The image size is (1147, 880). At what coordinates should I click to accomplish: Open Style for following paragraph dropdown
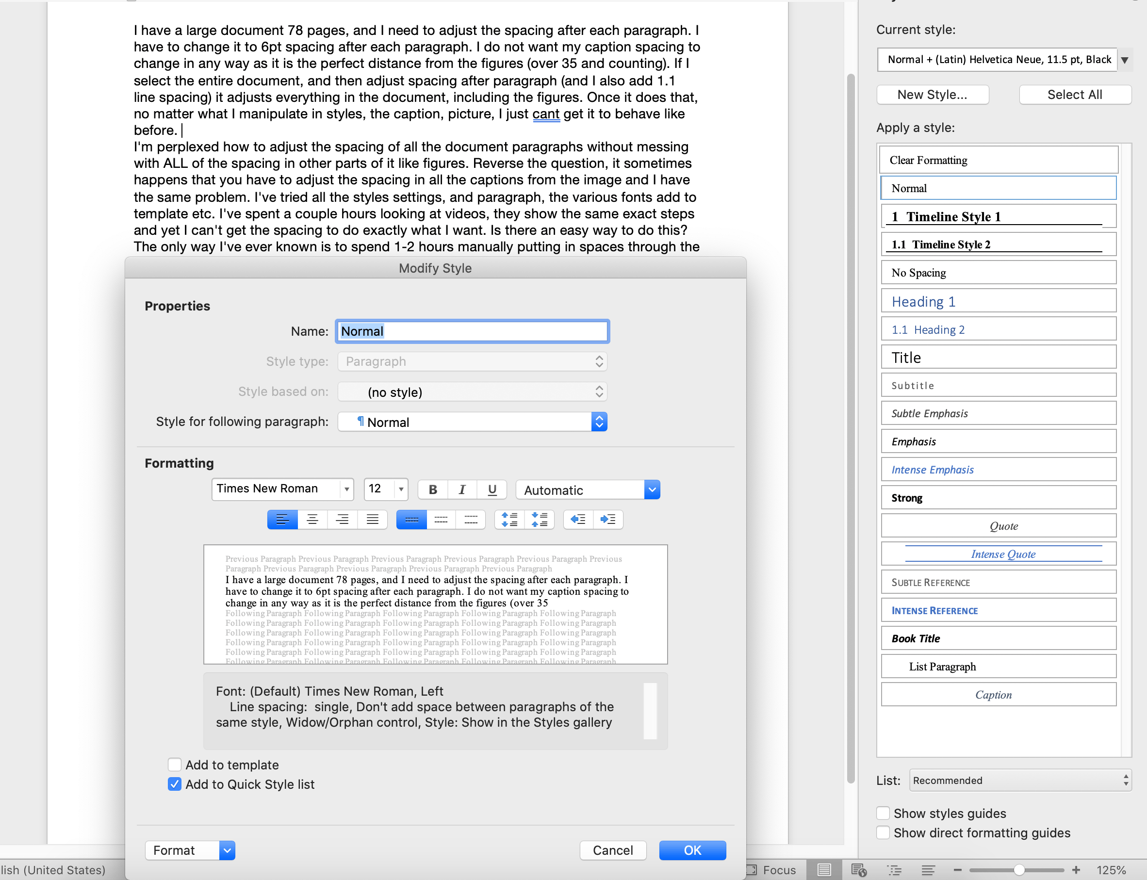click(x=599, y=422)
